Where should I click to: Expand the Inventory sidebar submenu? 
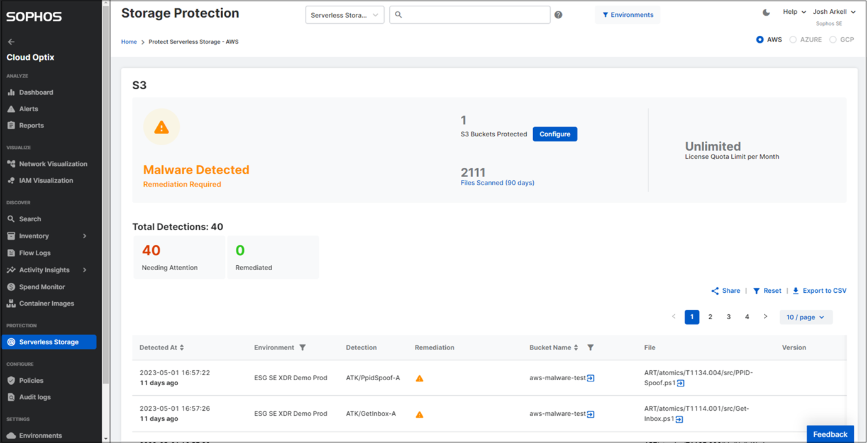point(84,236)
